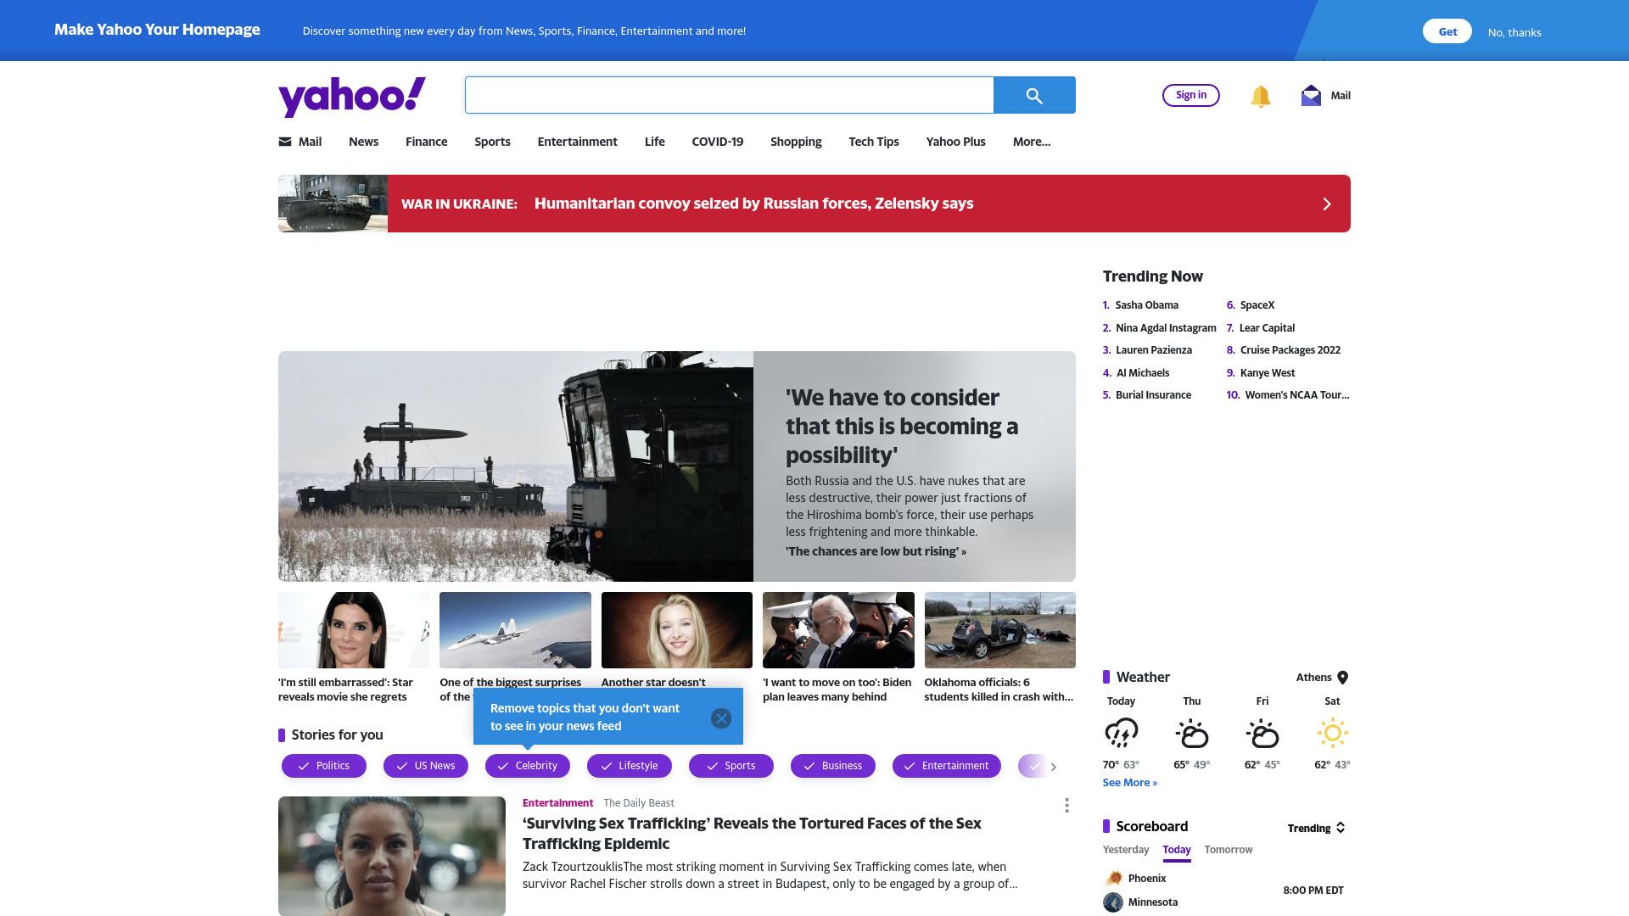Open the Finance navigation item
The width and height of the screenshot is (1629, 916).
tap(426, 142)
